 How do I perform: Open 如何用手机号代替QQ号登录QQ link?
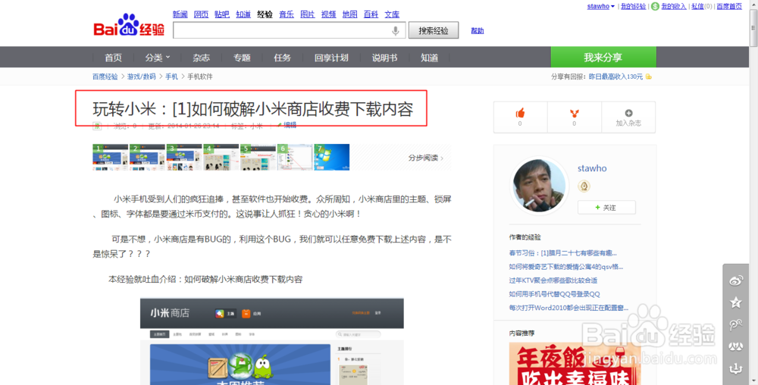[555, 294]
